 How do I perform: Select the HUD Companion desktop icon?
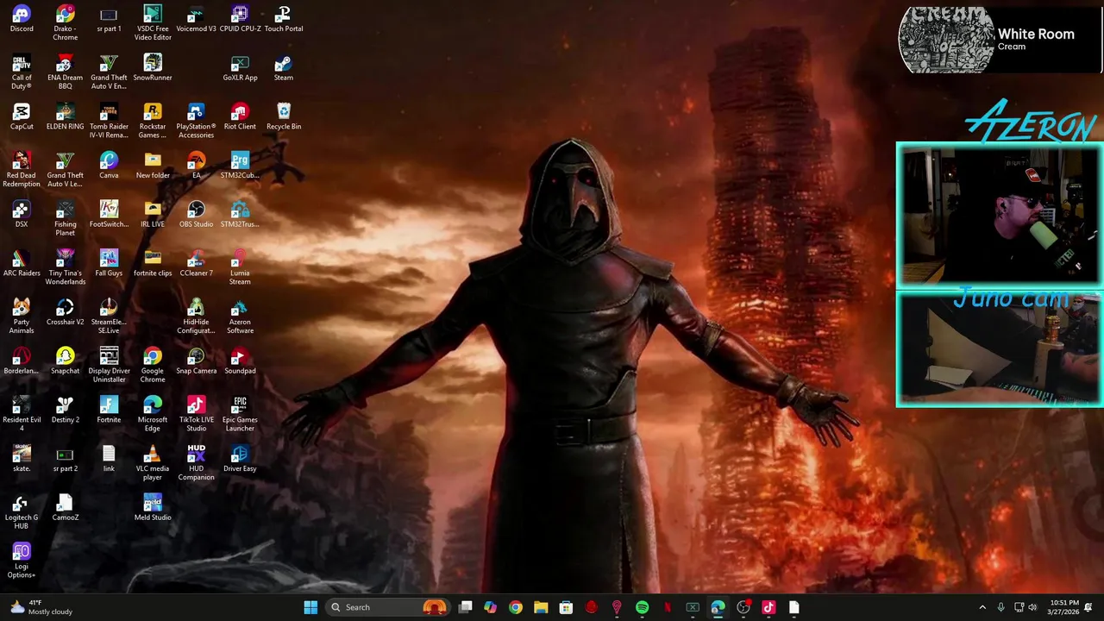coord(196,464)
